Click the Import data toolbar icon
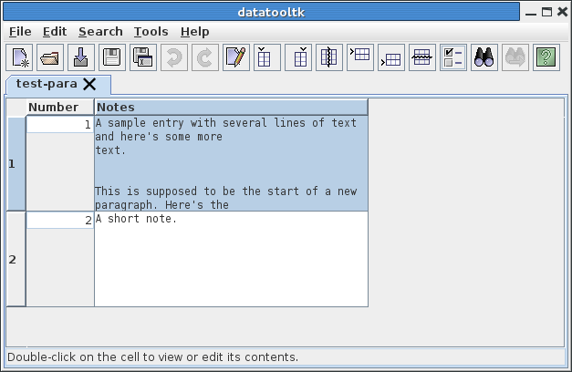The width and height of the screenshot is (572, 372). (x=81, y=57)
